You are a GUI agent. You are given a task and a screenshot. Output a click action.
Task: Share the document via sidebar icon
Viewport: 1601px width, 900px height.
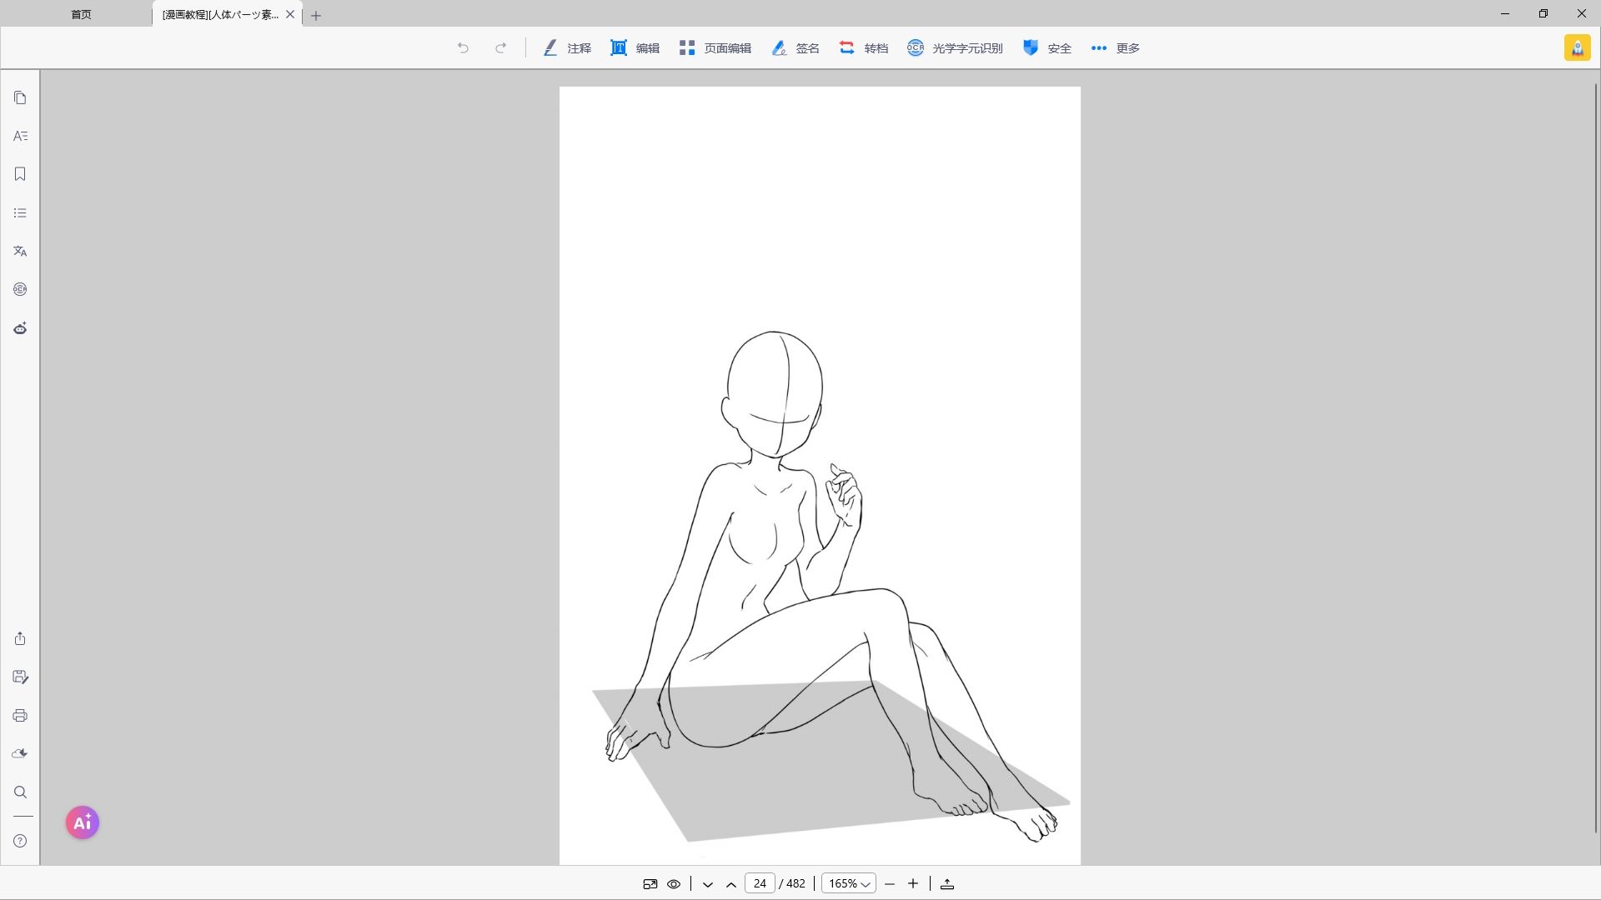tap(20, 638)
